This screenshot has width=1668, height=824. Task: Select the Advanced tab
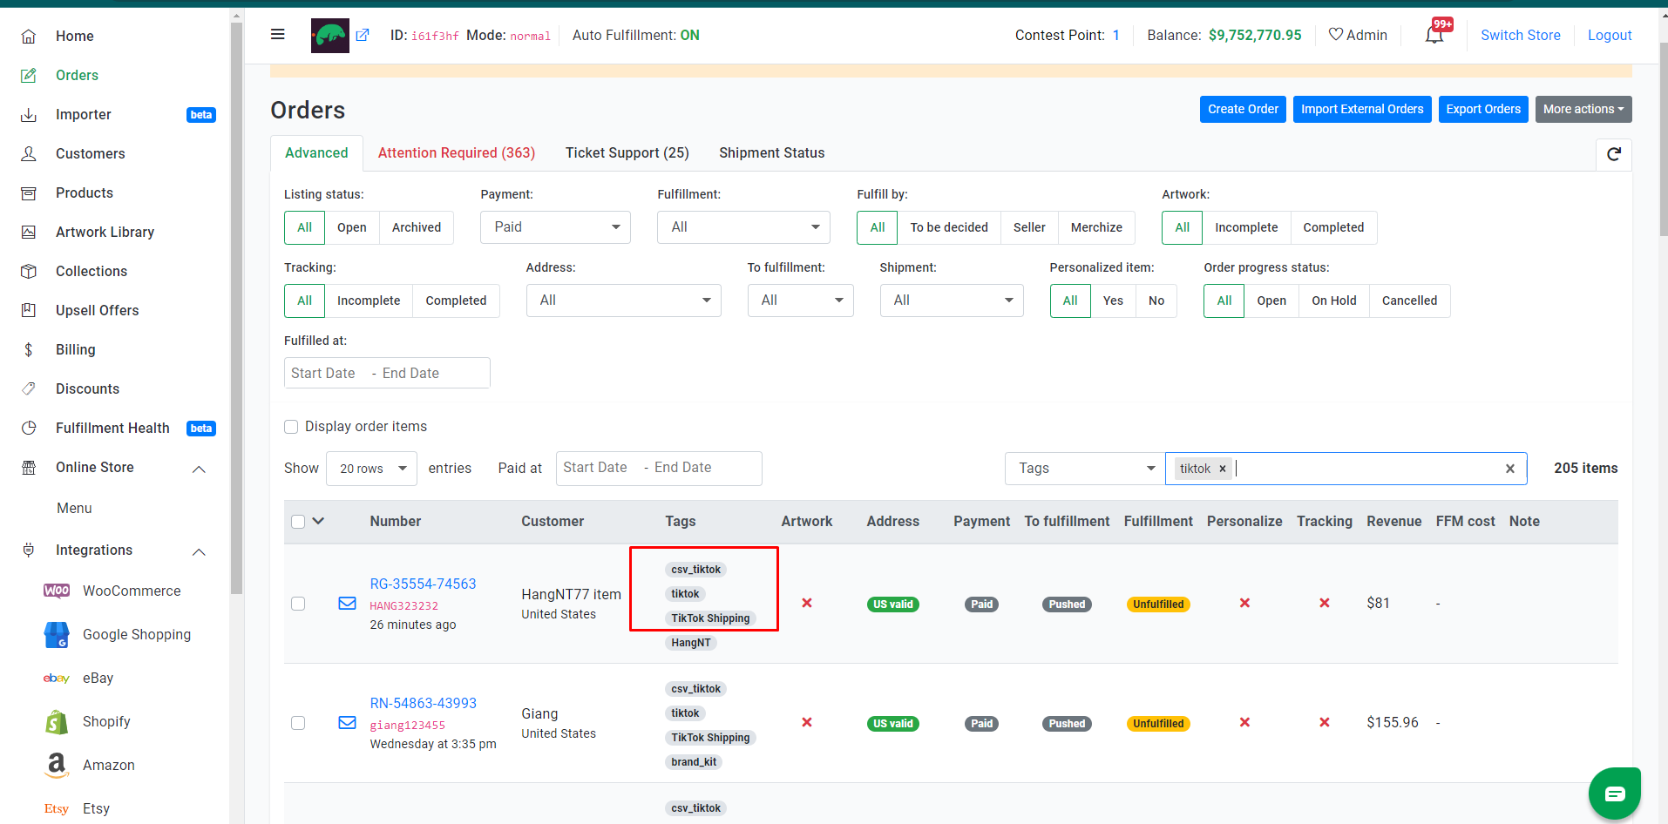point(316,153)
